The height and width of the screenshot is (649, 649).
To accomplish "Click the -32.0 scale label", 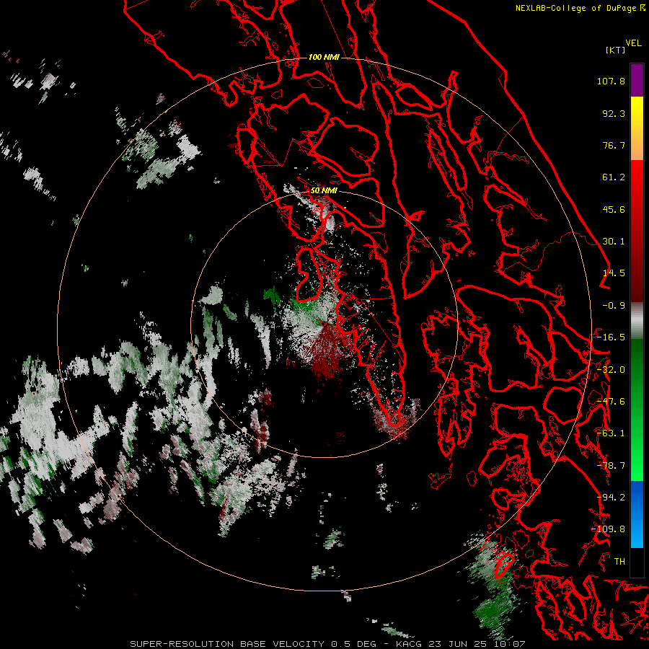I will 611,370.
